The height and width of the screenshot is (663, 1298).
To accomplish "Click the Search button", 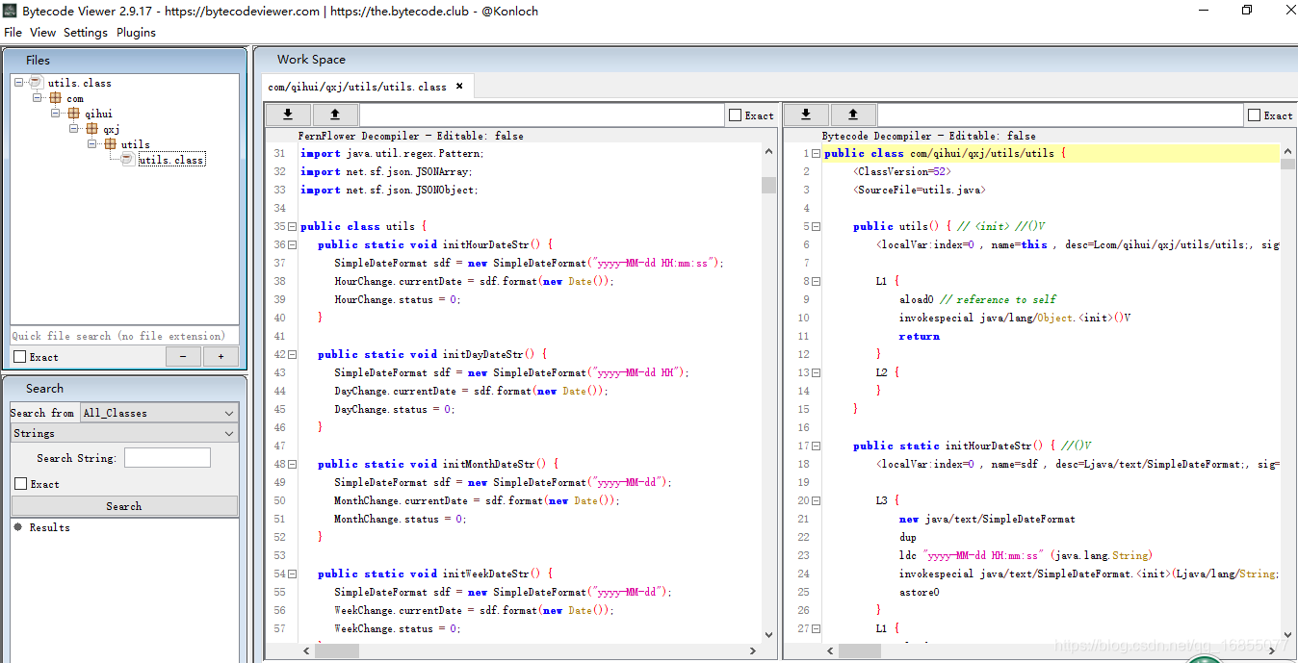I will [x=124, y=506].
